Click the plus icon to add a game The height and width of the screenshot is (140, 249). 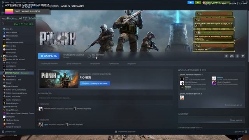pos(3,131)
